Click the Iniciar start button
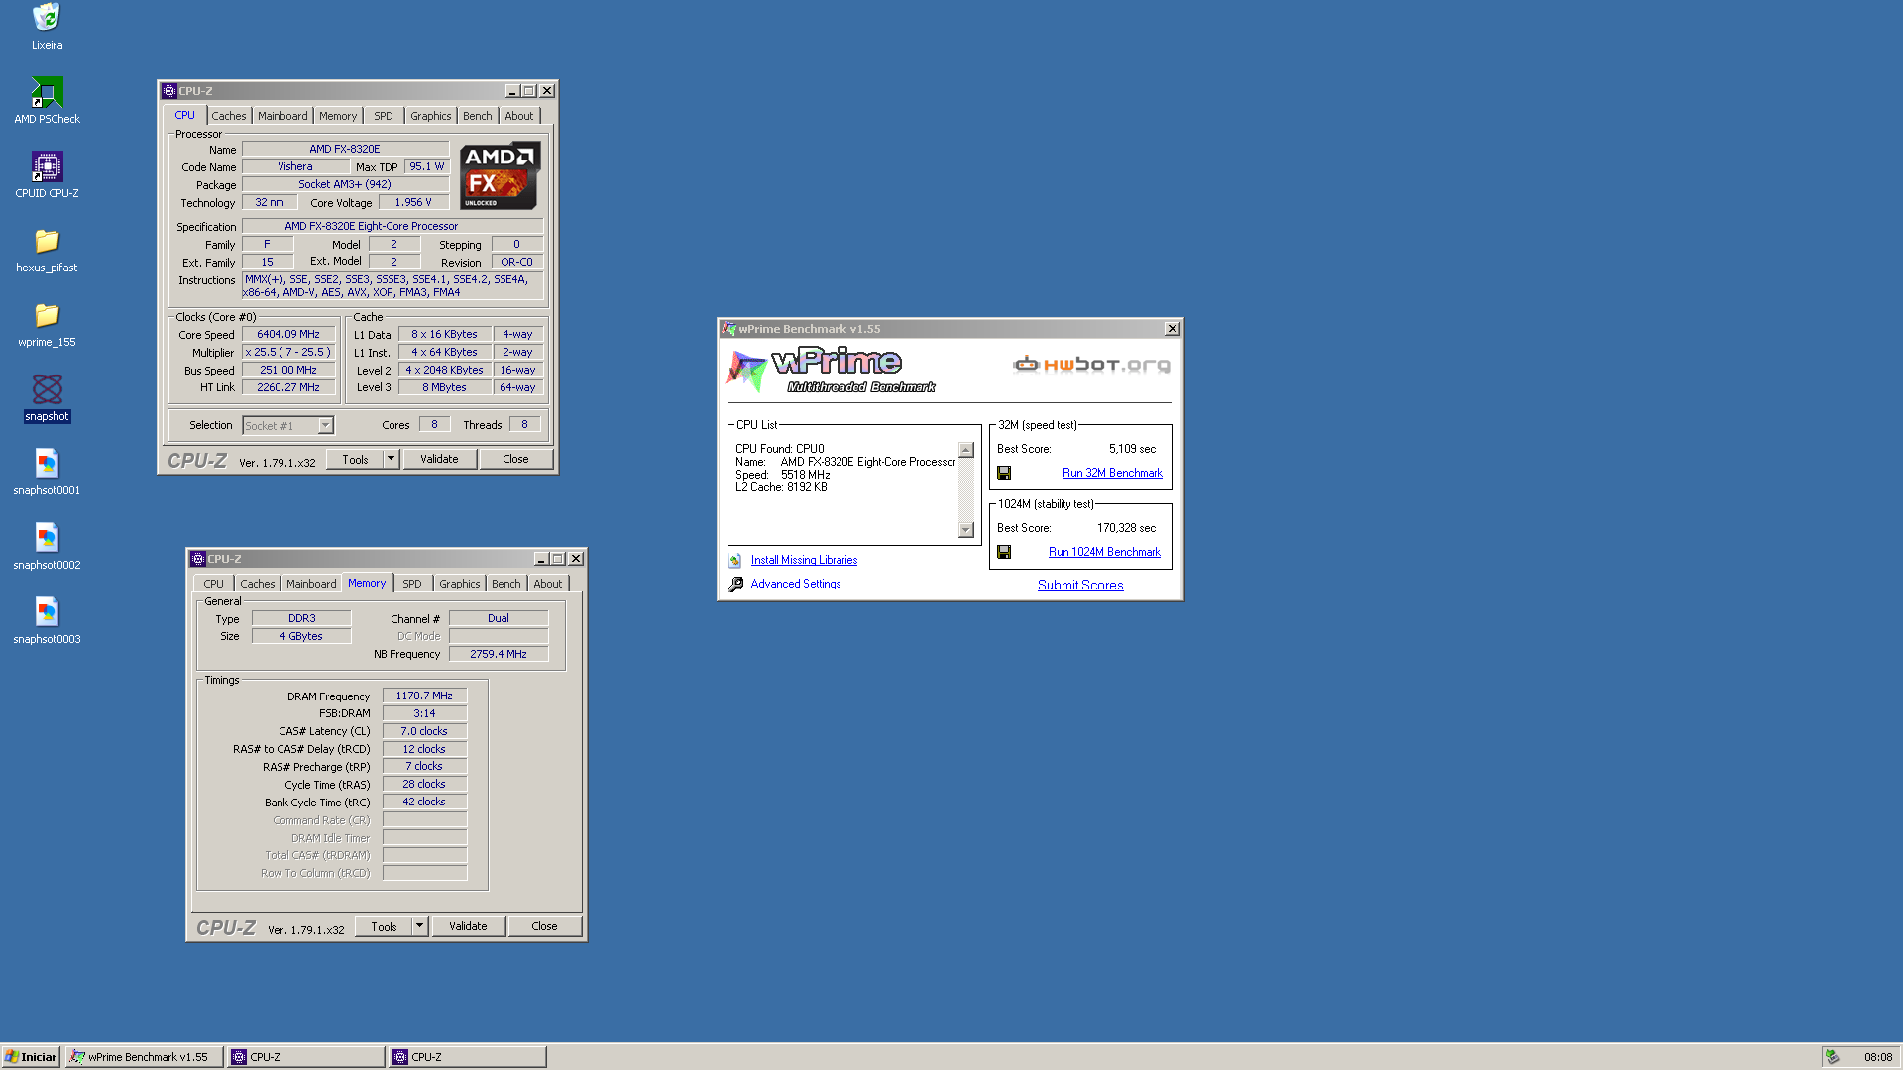This screenshot has width=1903, height=1070. coord(31,1057)
